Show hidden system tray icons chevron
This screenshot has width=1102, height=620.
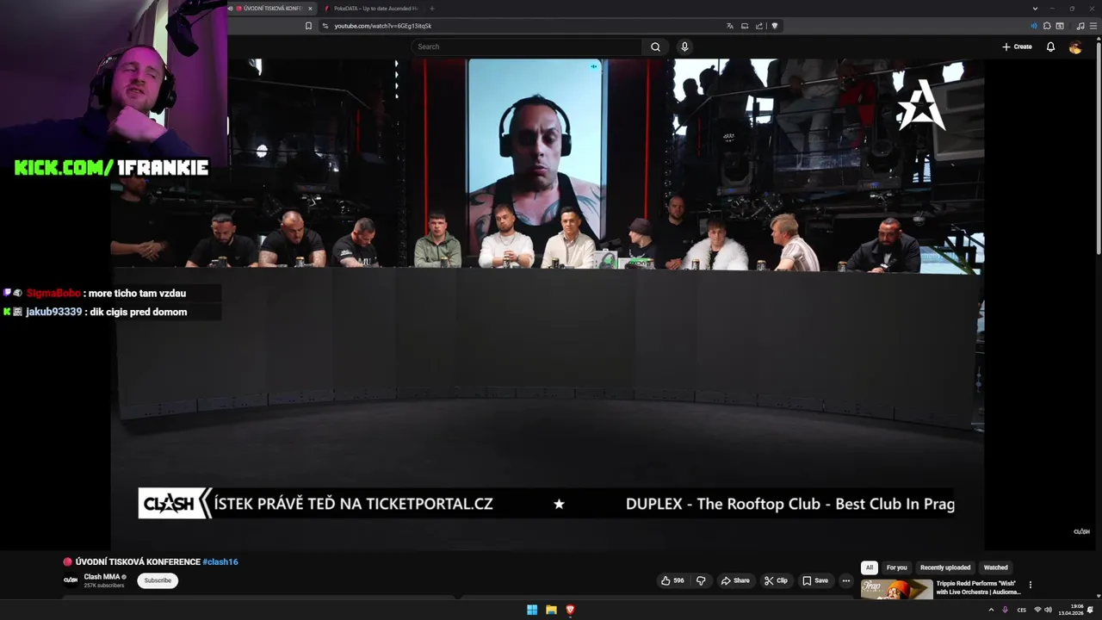(x=991, y=610)
